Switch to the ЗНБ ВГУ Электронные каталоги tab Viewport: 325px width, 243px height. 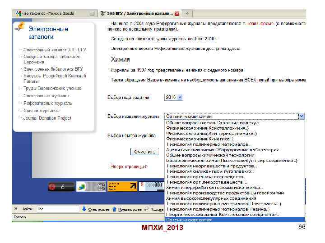point(139,13)
